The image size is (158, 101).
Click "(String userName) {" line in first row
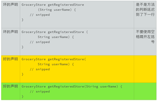pyautogui.click(x=57, y=10)
